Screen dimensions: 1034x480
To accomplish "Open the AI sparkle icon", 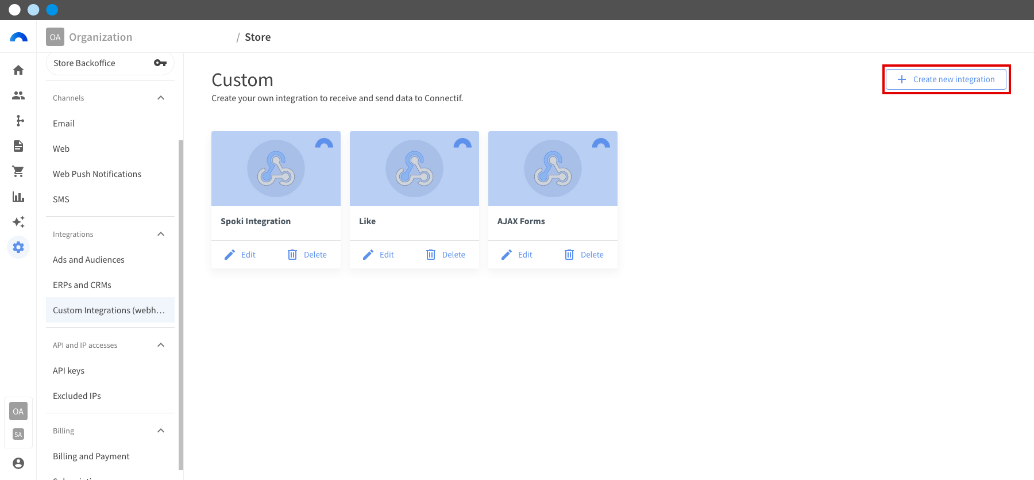I will 18,222.
